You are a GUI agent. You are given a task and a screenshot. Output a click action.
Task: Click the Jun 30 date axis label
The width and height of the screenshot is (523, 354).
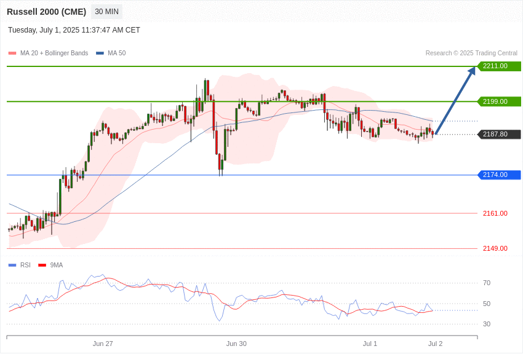(x=236, y=344)
